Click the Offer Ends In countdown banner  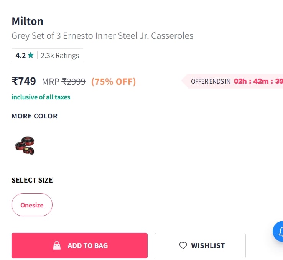click(232, 81)
